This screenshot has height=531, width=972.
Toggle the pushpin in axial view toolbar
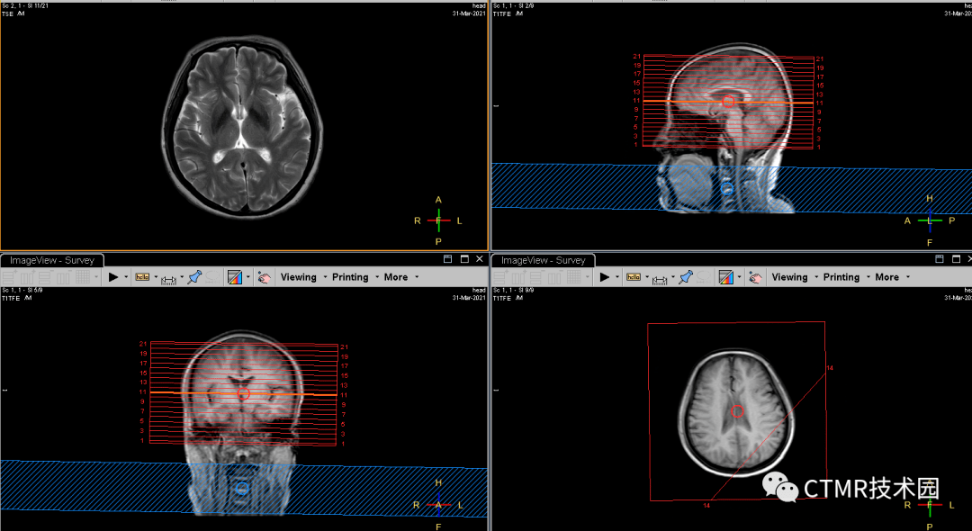685,277
